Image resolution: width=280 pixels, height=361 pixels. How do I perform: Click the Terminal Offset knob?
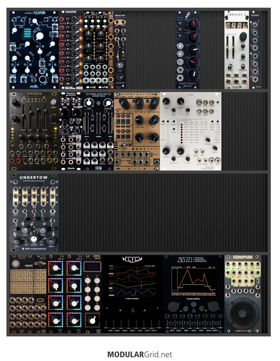(x=77, y=112)
